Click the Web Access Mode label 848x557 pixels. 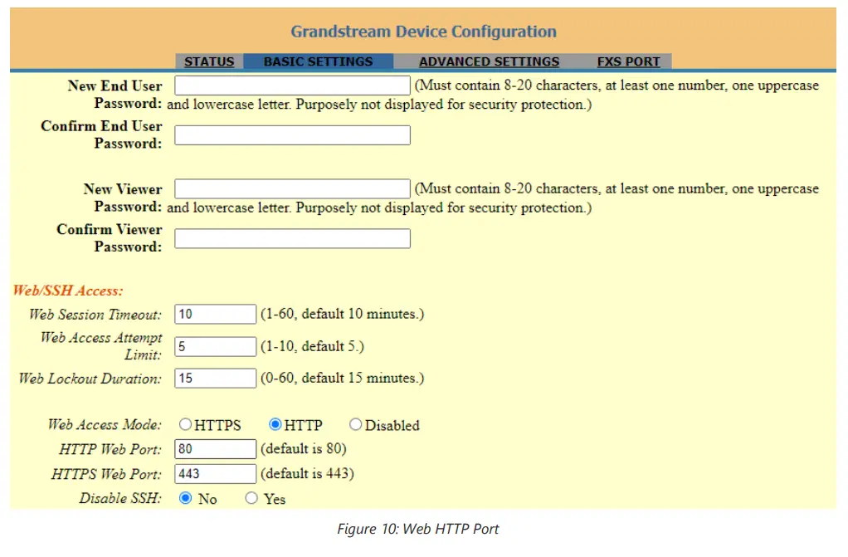tap(105, 424)
